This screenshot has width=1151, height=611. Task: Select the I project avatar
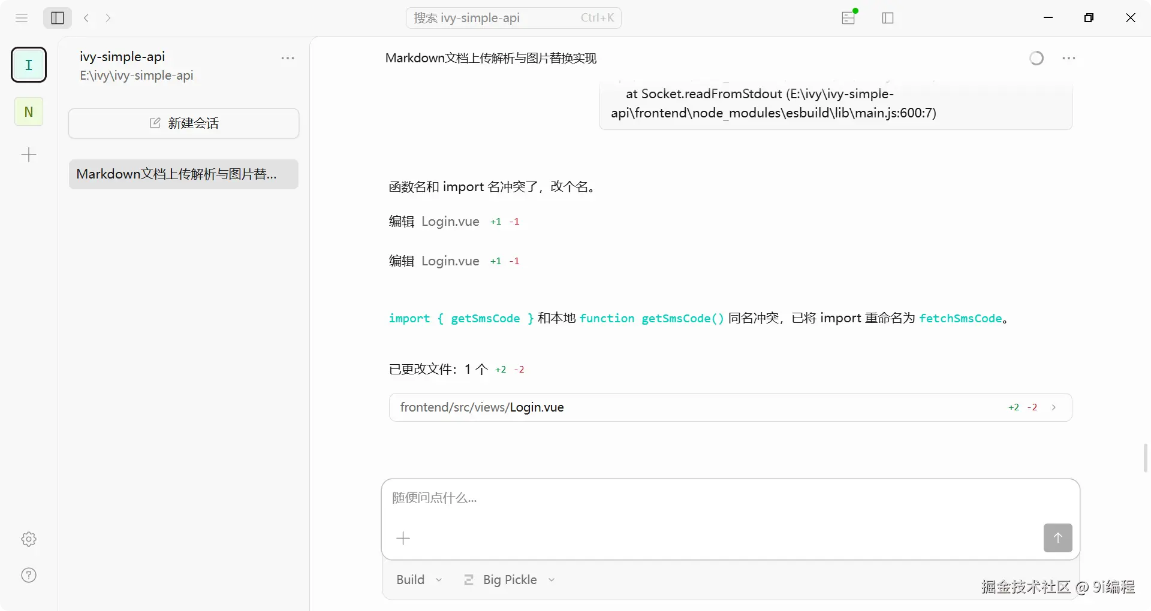(x=29, y=65)
